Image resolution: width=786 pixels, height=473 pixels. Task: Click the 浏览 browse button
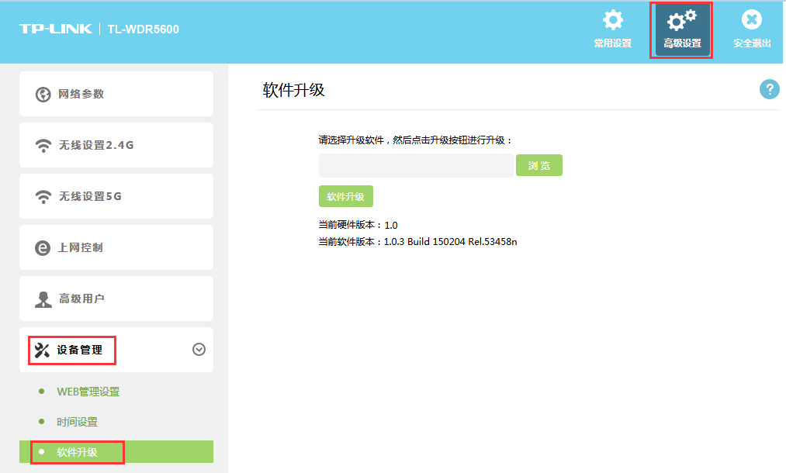pos(538,165)
